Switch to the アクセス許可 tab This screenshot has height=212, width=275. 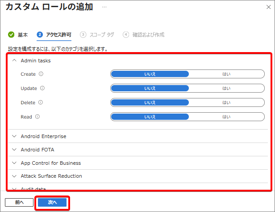tap(58, 34)
